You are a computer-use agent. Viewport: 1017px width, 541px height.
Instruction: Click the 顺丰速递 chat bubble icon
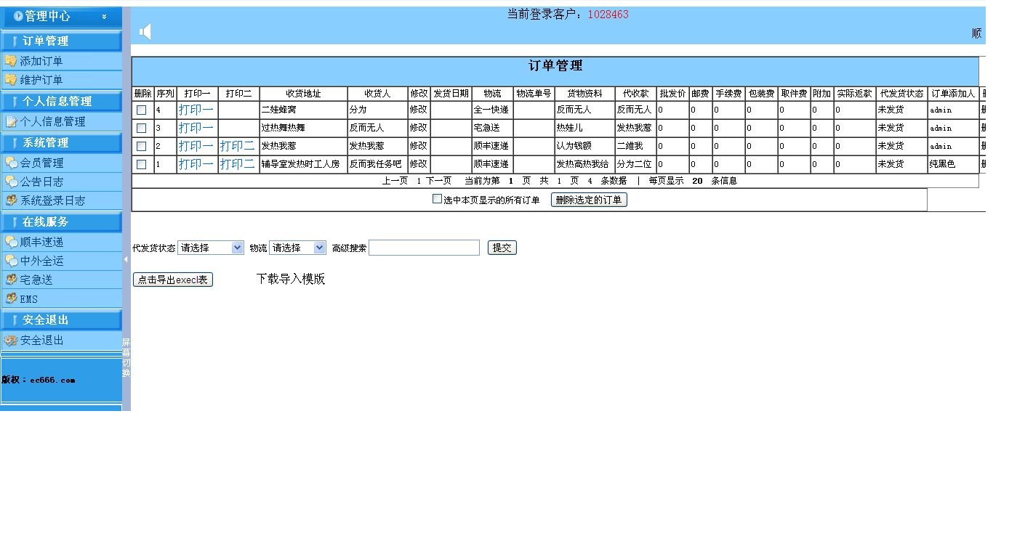tap(11, 242)
